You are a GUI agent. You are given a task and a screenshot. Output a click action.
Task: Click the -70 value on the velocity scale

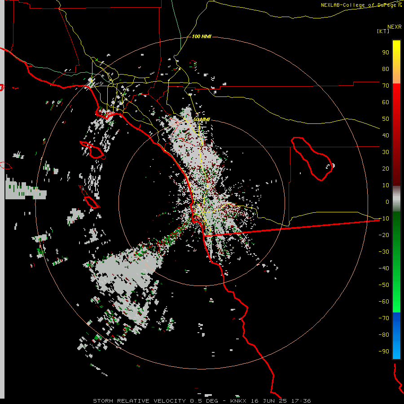tap(384, 318)
